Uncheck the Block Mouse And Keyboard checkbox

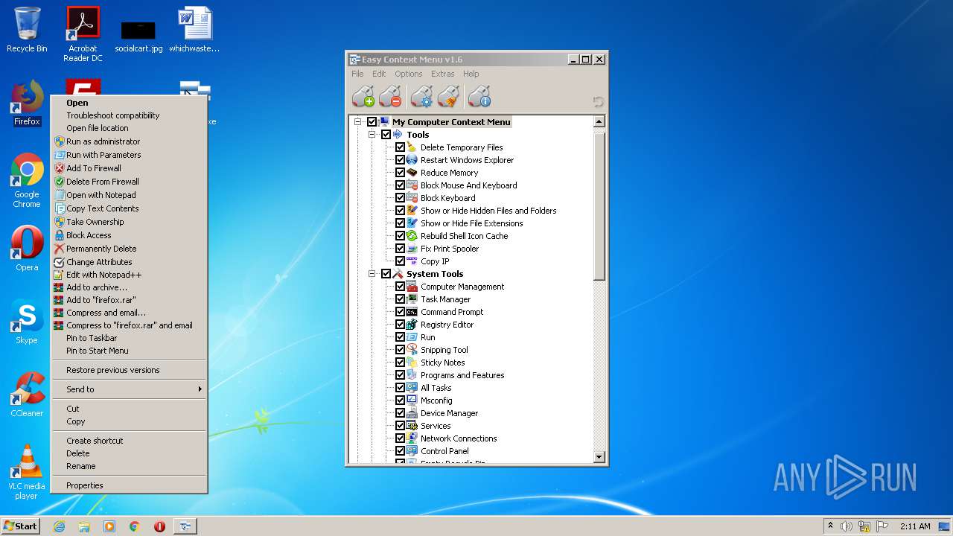tap(400, 185)
